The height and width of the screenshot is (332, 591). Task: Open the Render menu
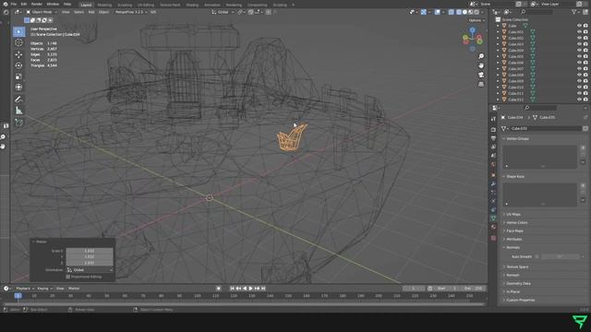tap(37, 4)
